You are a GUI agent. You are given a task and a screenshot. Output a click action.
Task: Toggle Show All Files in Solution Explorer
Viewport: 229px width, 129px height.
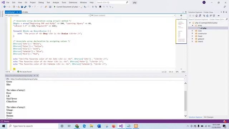pyautogui.click(x=214, y=16)
